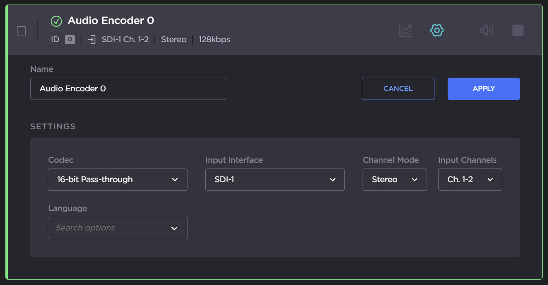Expand the Input Interface dropdown
This screenshot has width=548, height=285.
275,180
